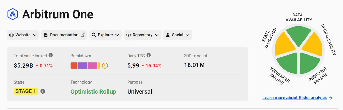Click the Arbitrum One hexagon logo
Screen dimensions: 343x110
click(13, 14)
